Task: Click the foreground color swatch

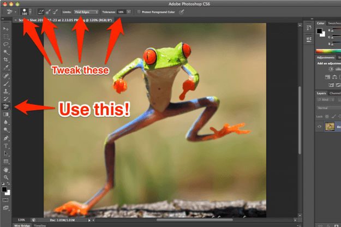Action: point(4,189)
